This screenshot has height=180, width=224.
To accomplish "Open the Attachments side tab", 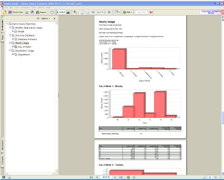I will [2, 145].
